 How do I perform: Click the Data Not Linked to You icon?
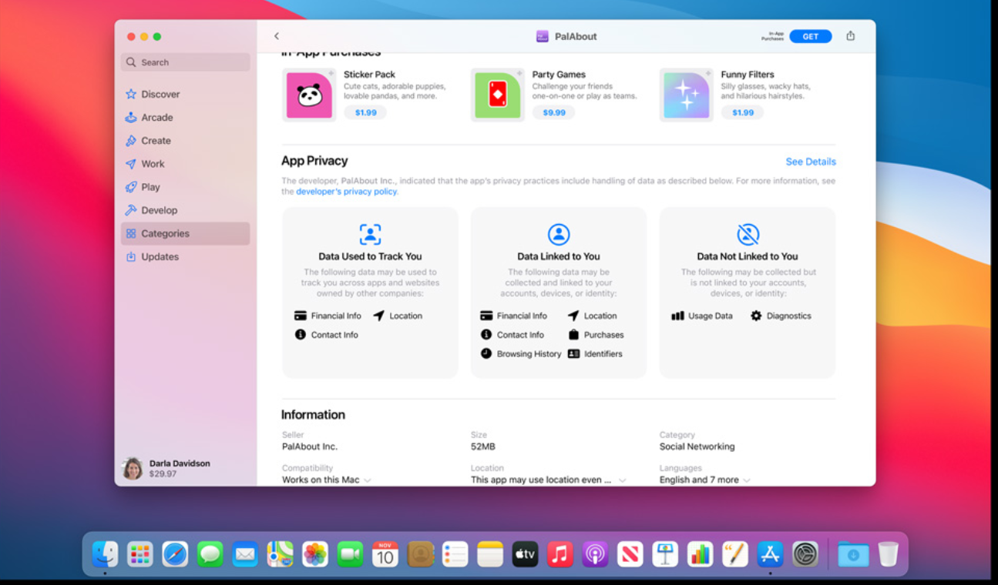click(748, 234)
